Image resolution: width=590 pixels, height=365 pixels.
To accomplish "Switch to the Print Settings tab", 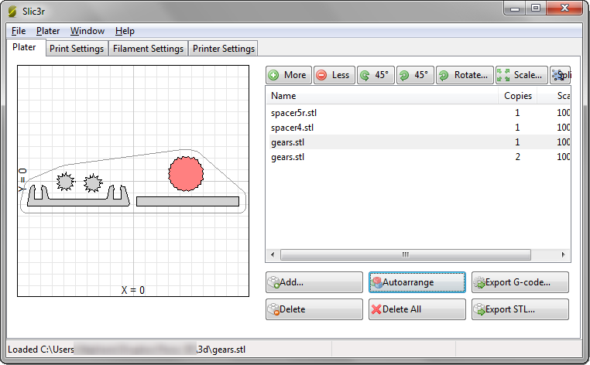I will [77, 49].
